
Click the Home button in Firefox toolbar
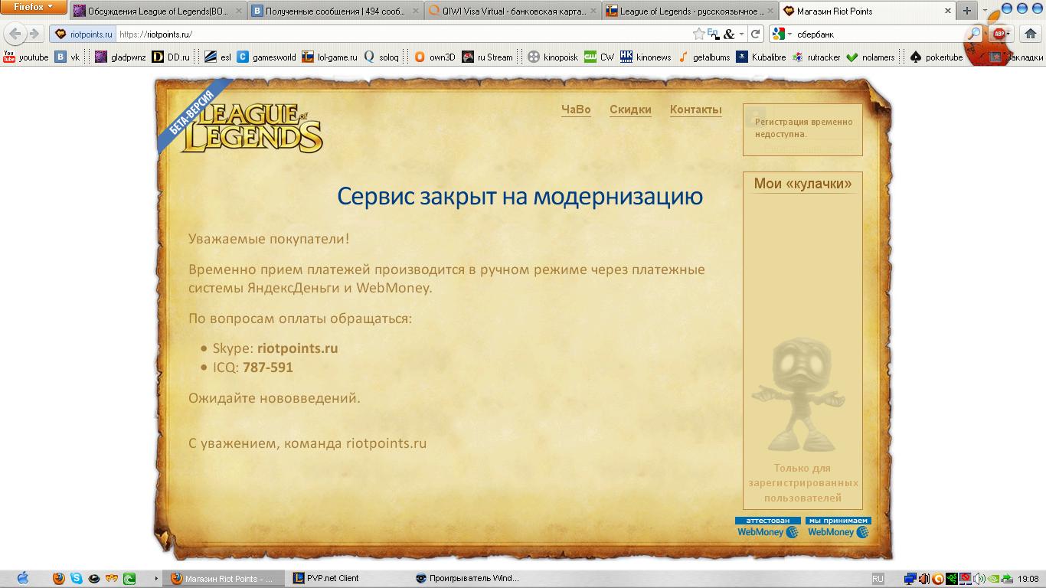pos(1030,34)
